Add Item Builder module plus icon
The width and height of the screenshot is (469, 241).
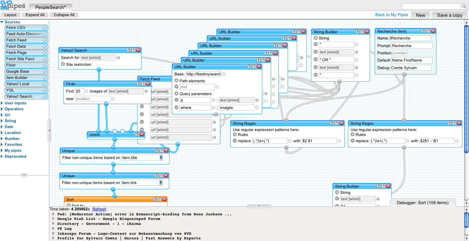click(x=45, y=78)
